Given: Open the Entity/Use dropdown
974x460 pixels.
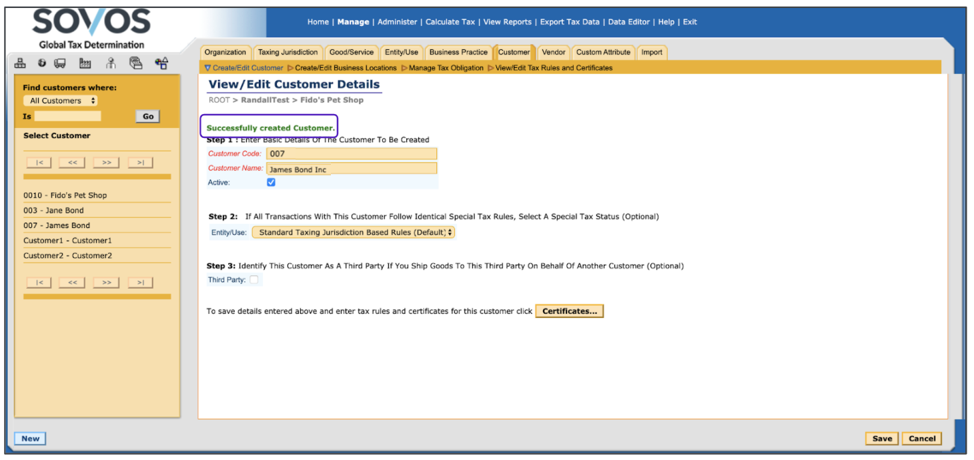Looking at the screenshot, I should click(353, 233).
